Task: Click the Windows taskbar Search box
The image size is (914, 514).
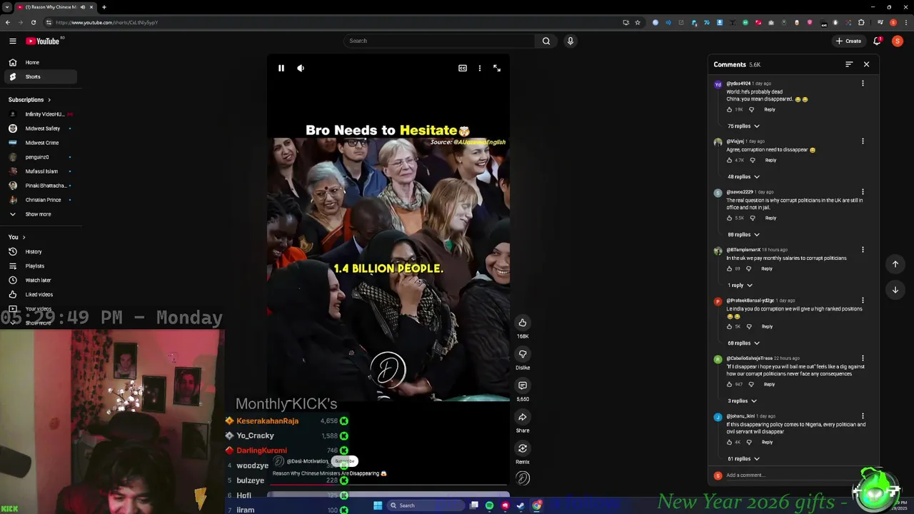Action: pyautogui.click(x=426, y=505)
